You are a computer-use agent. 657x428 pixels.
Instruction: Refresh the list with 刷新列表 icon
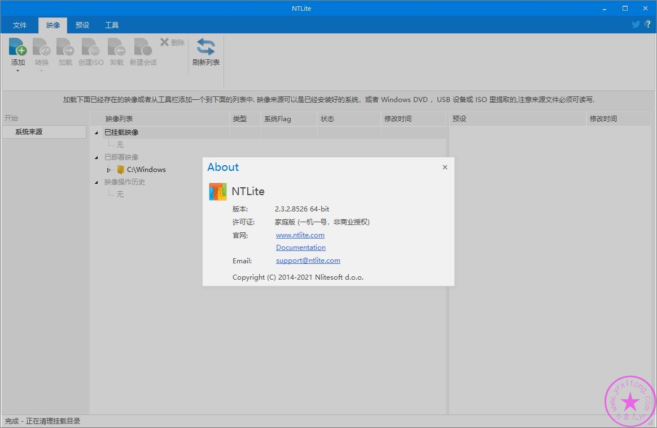pos(205,47)
